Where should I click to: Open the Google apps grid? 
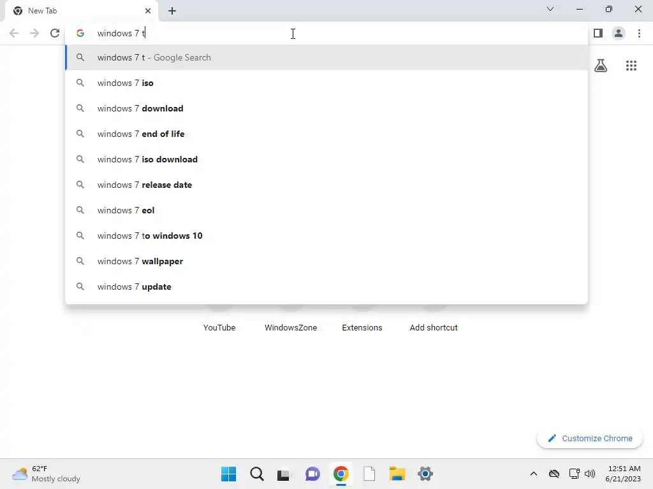point(631,66)
